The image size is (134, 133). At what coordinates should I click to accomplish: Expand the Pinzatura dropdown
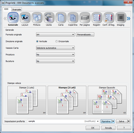coord(55,55)
